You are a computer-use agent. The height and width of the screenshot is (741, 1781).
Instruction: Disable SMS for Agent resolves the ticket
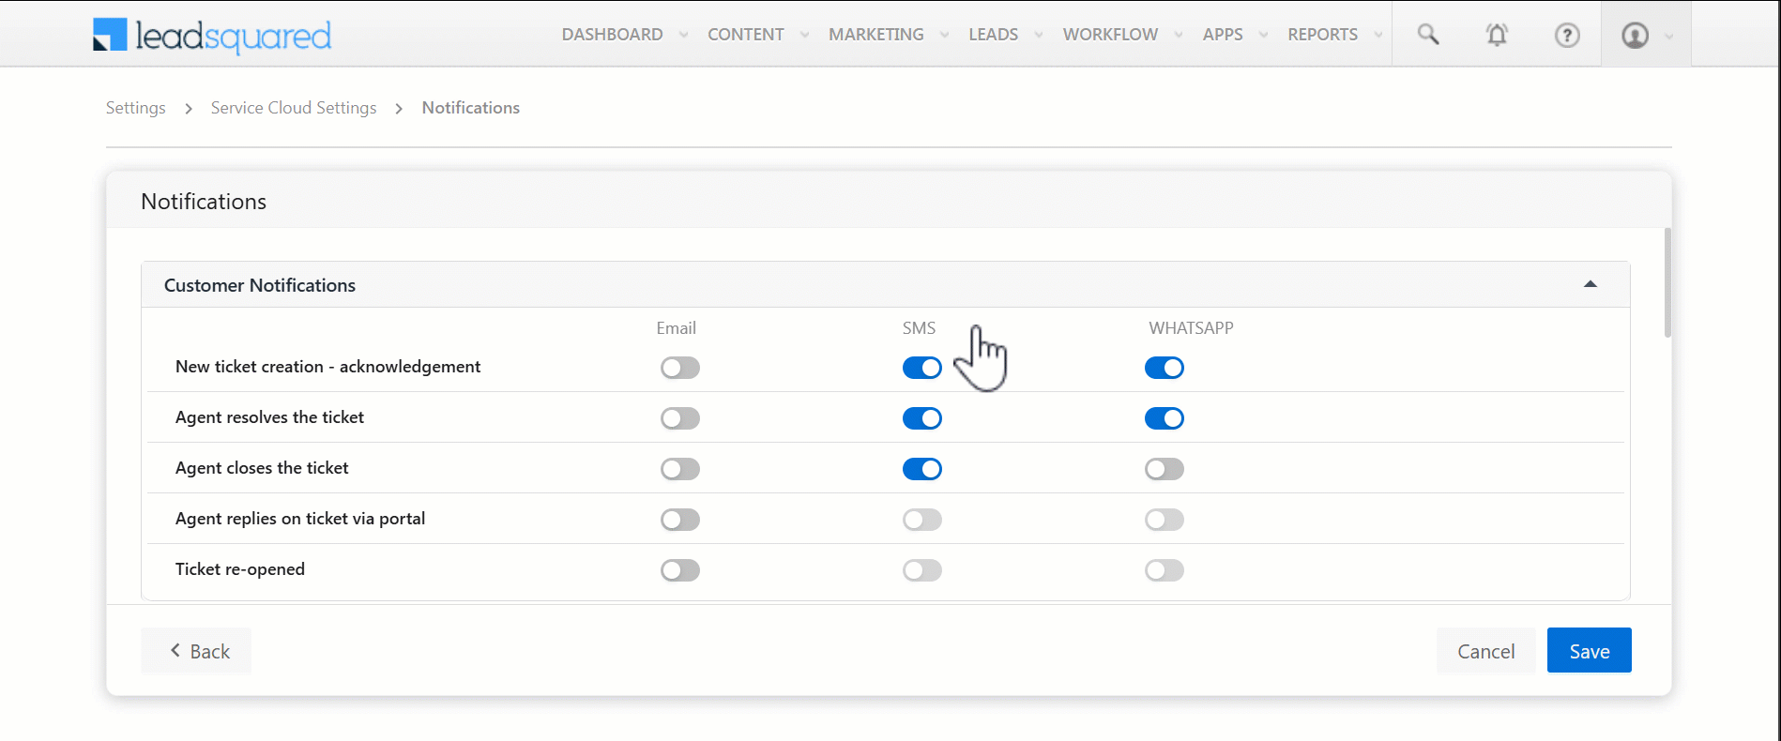921,418
